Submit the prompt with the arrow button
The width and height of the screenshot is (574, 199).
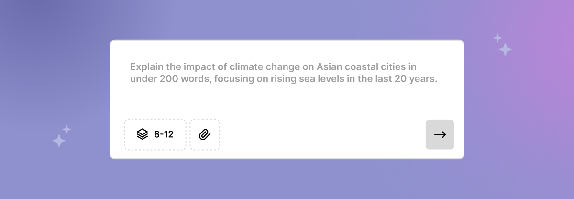tap(440, 134)
